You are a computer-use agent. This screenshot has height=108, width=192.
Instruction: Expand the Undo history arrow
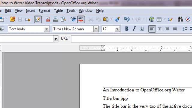(x=133, y=19)
